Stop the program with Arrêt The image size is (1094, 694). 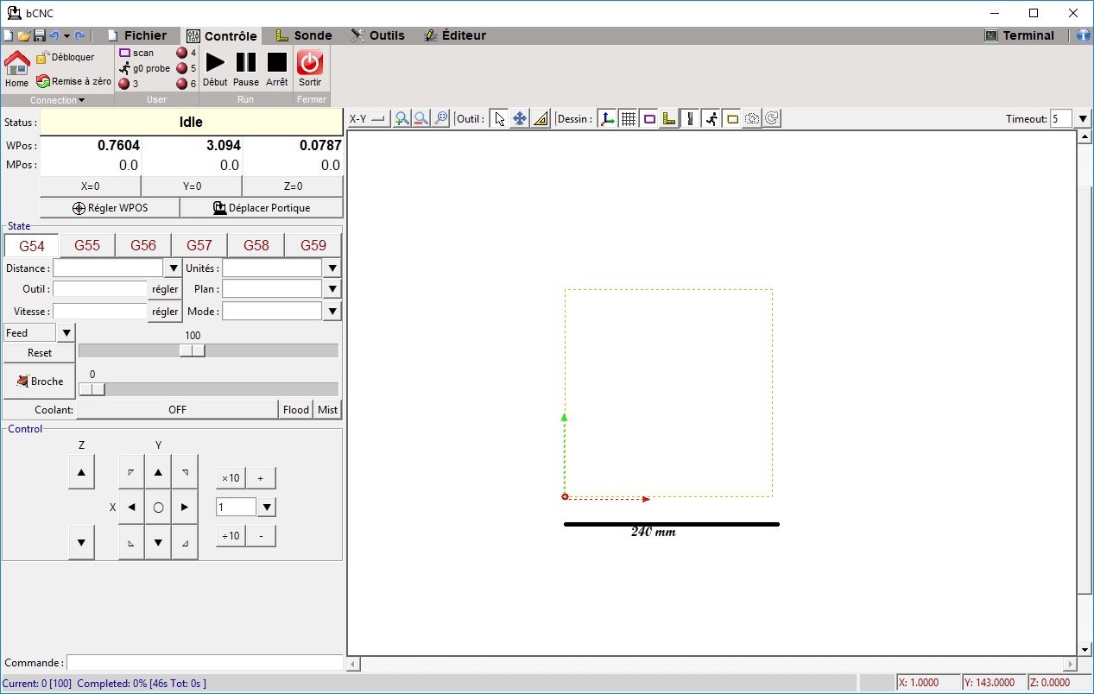click(x=276, y=69)
